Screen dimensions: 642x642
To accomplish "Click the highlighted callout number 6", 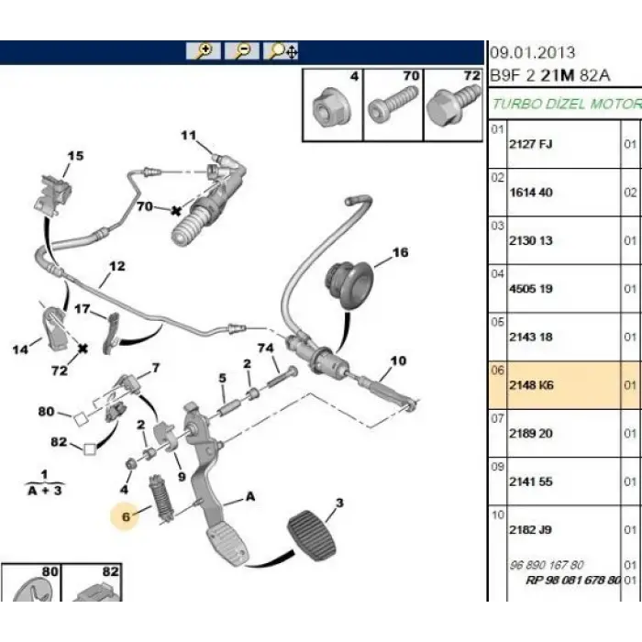I will [126, 516].
